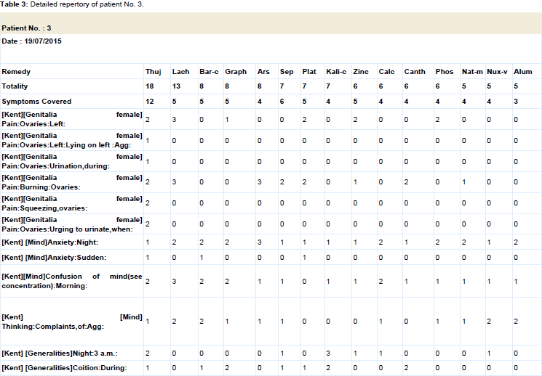Select 'Thinking:Complaints,of:Agg:' row label
Screen dimensions: 542x376
pos(72,322)
